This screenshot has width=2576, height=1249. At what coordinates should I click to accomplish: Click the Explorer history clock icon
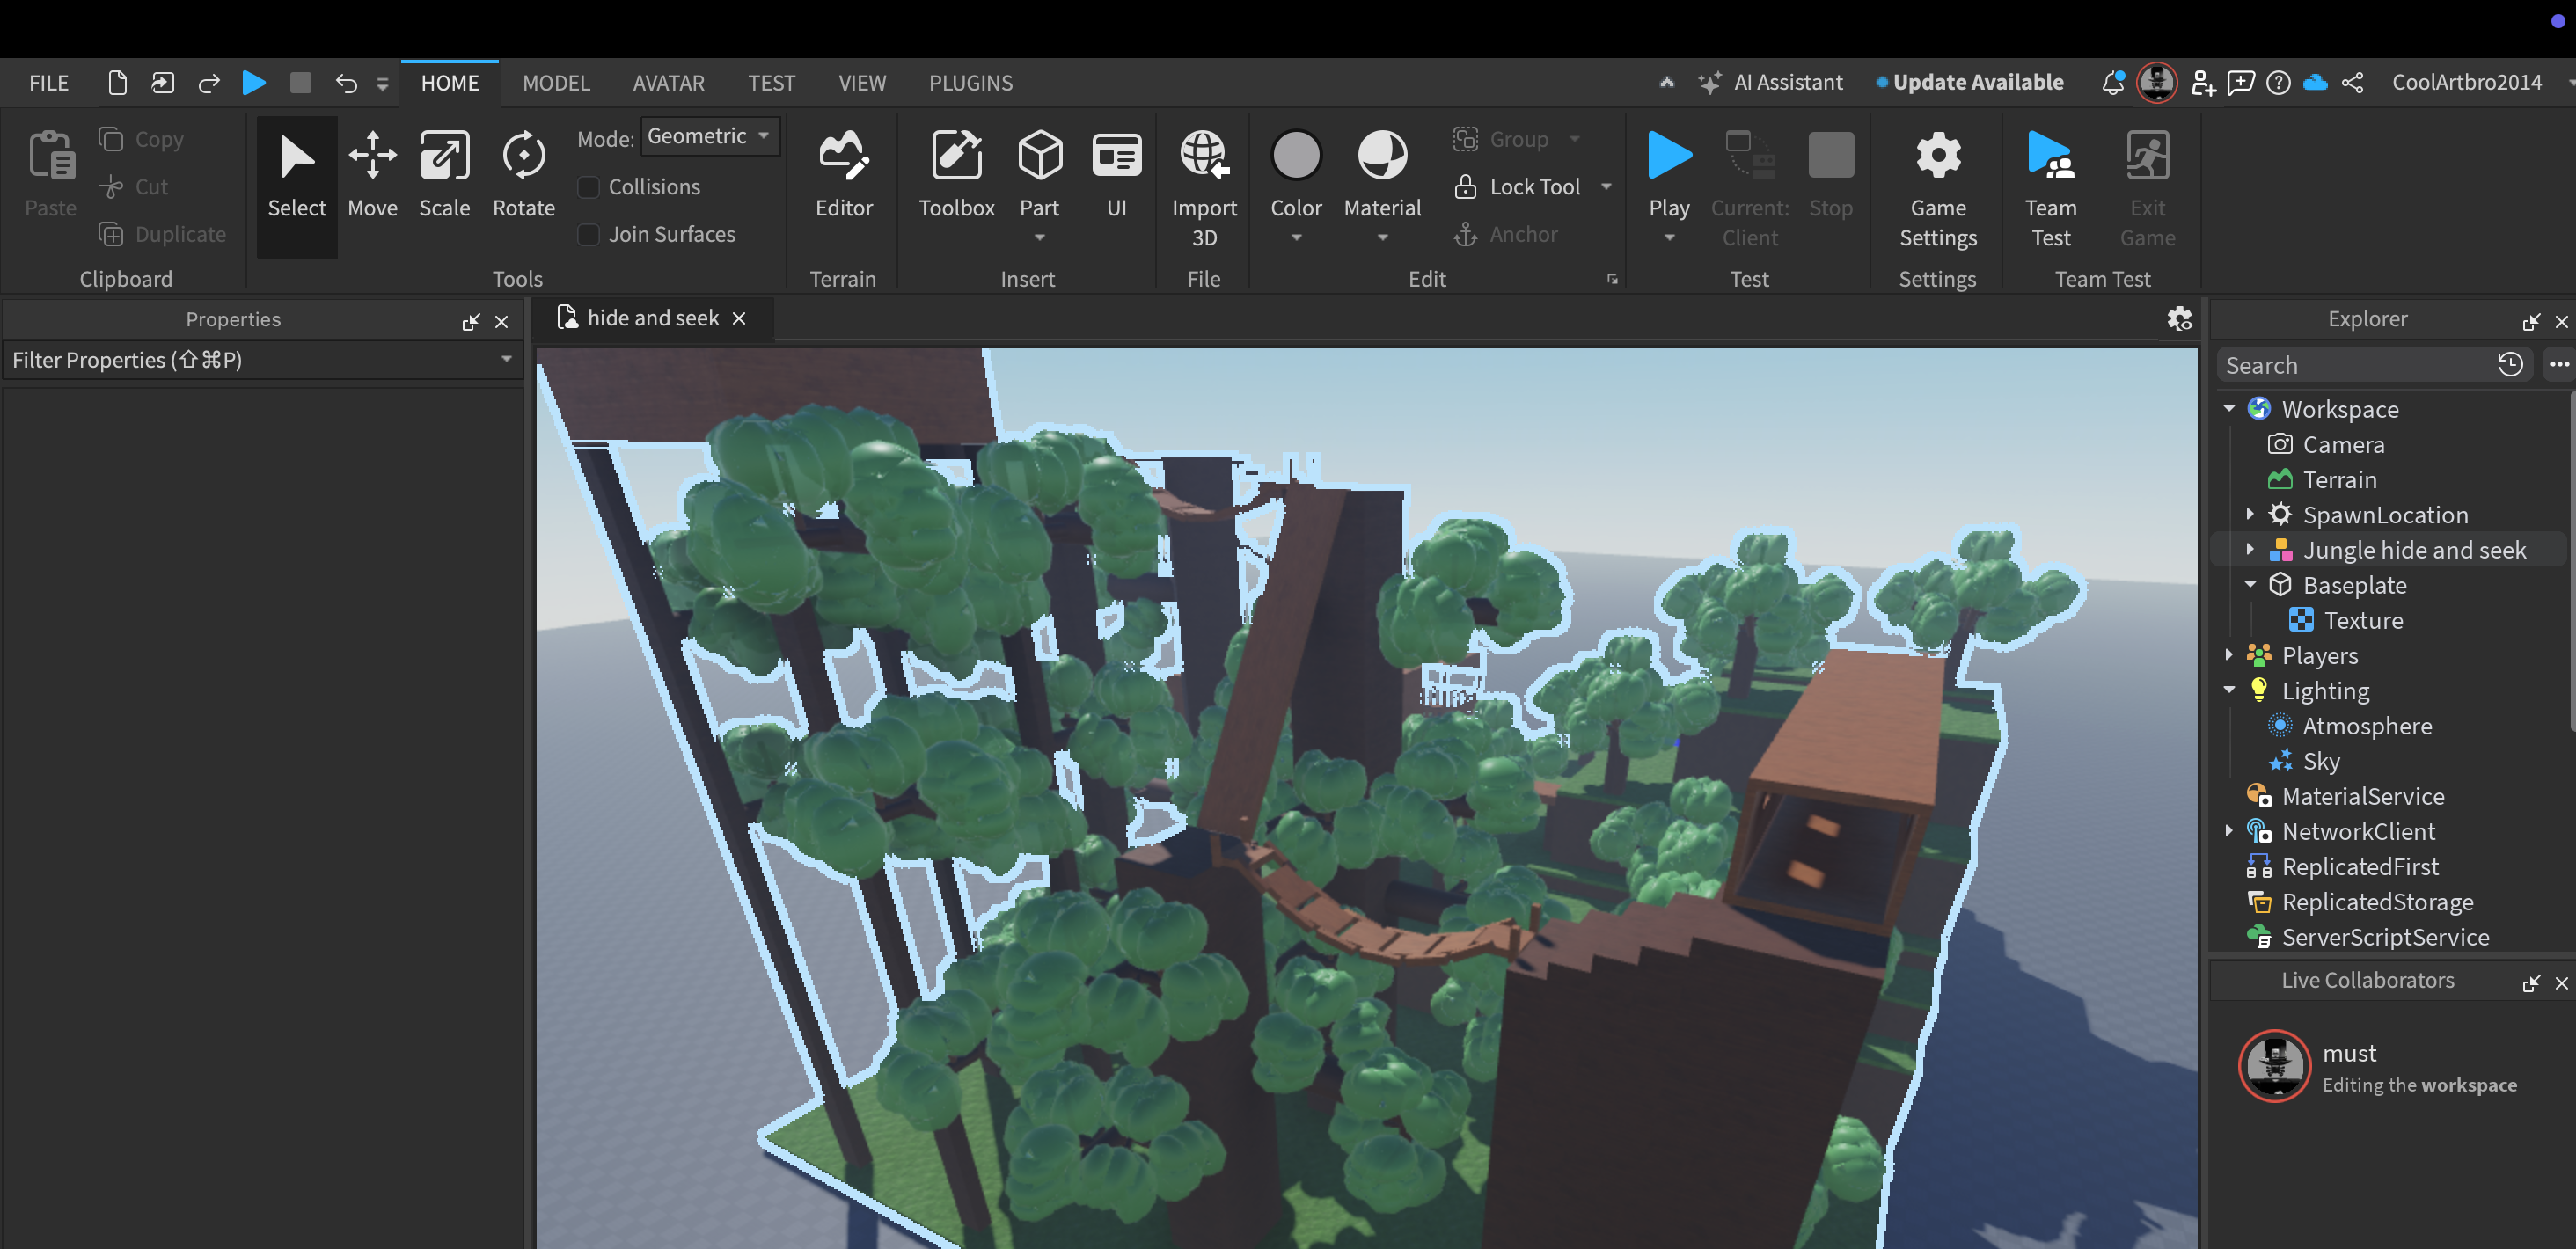click(x=2509, y=364)
